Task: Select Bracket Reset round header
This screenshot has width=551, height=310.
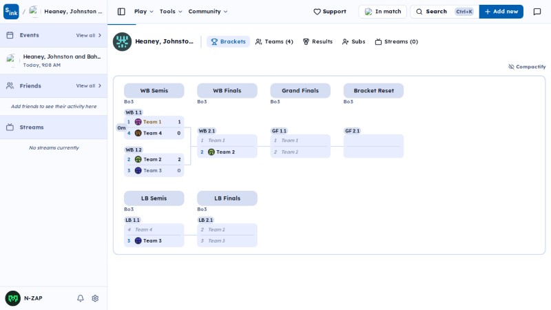Action: pyautogui.click(x=373, y=91)
